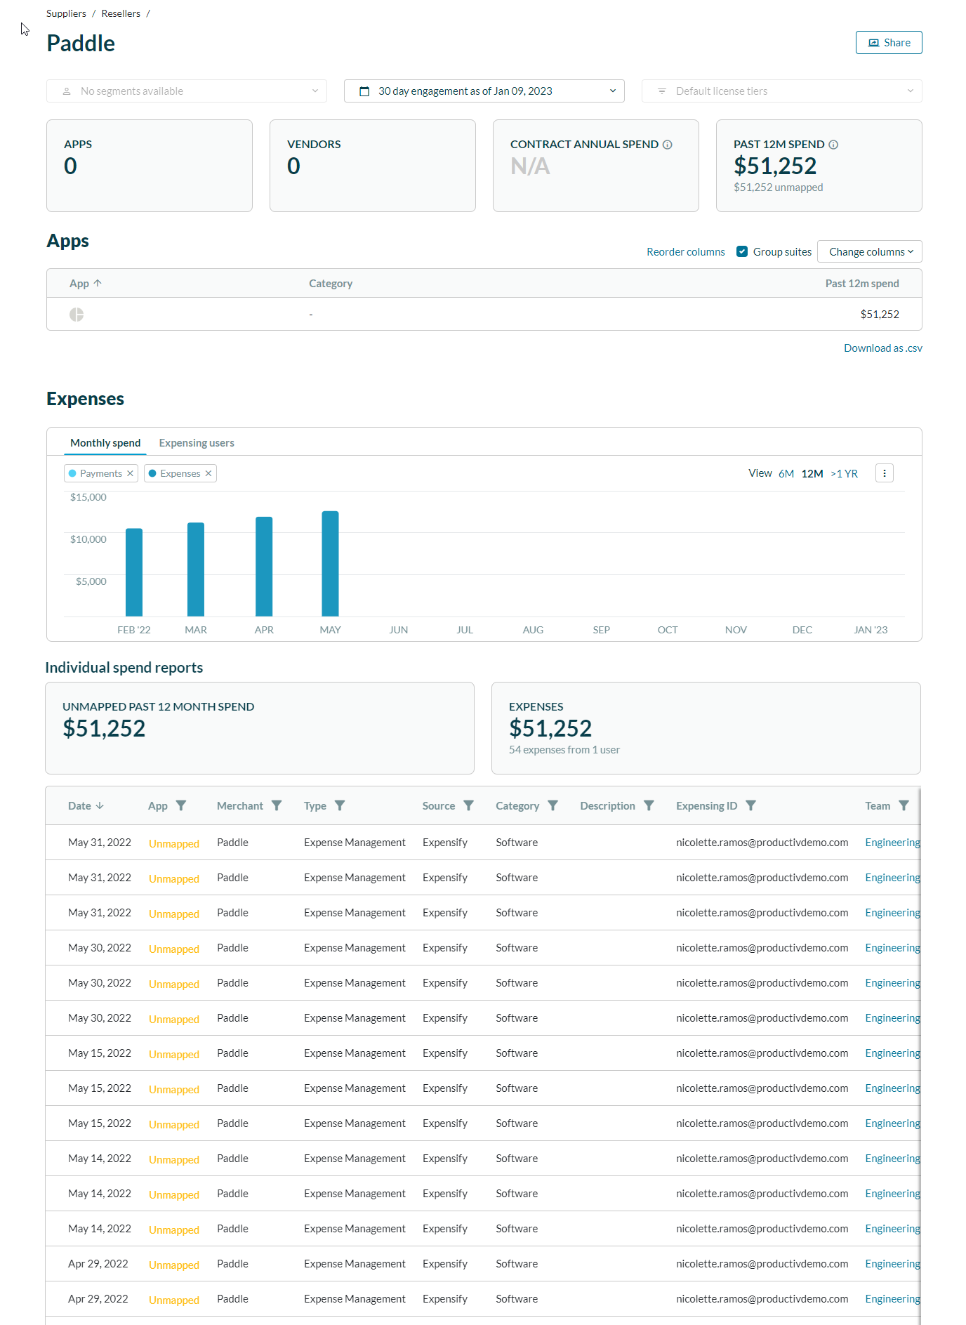Click the Merchant column filter icon
This screenshot has height=1325, width=966.
277,805
